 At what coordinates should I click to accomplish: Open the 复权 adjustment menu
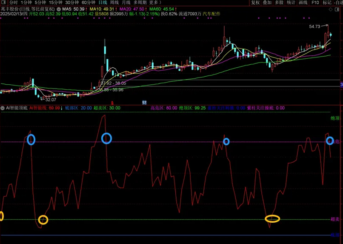255,3
